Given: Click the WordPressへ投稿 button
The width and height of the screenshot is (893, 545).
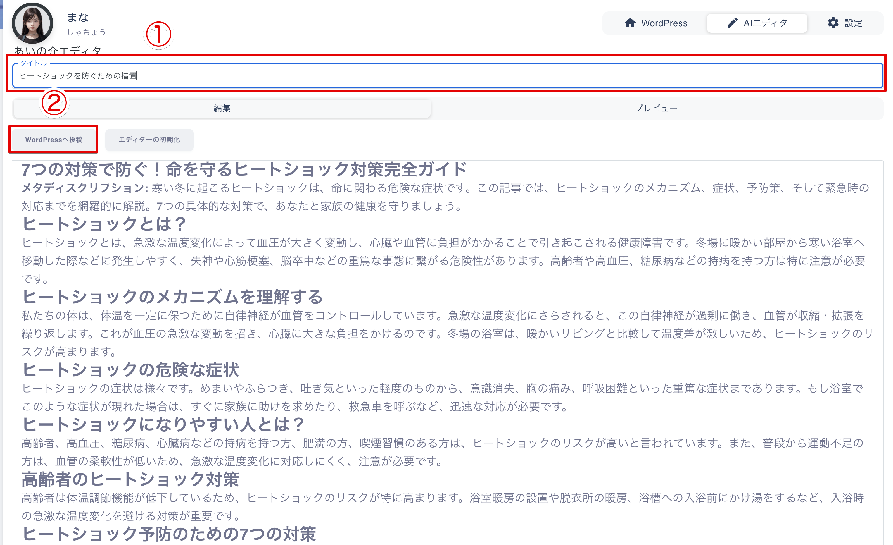Looking at the screenshot, I should pyautogui.click(x=54, y=140).
